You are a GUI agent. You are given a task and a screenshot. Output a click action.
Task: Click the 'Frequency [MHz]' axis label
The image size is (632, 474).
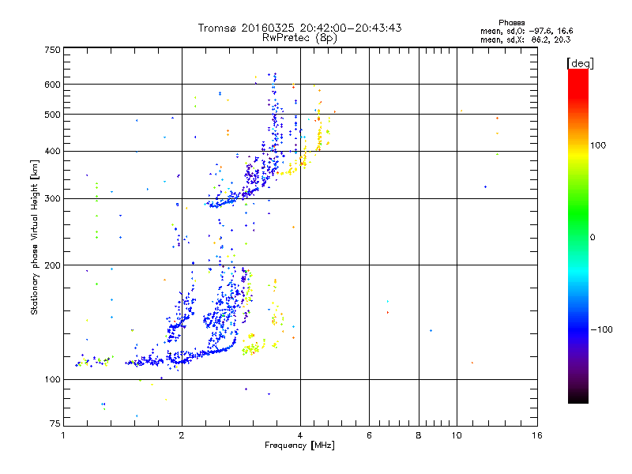coord(299,446)
